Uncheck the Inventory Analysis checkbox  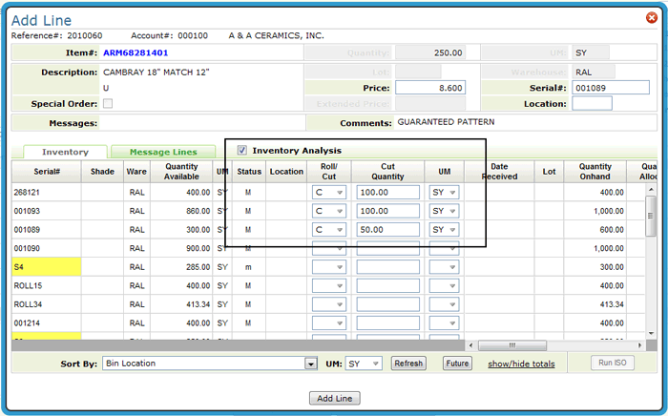click(242, 150)
